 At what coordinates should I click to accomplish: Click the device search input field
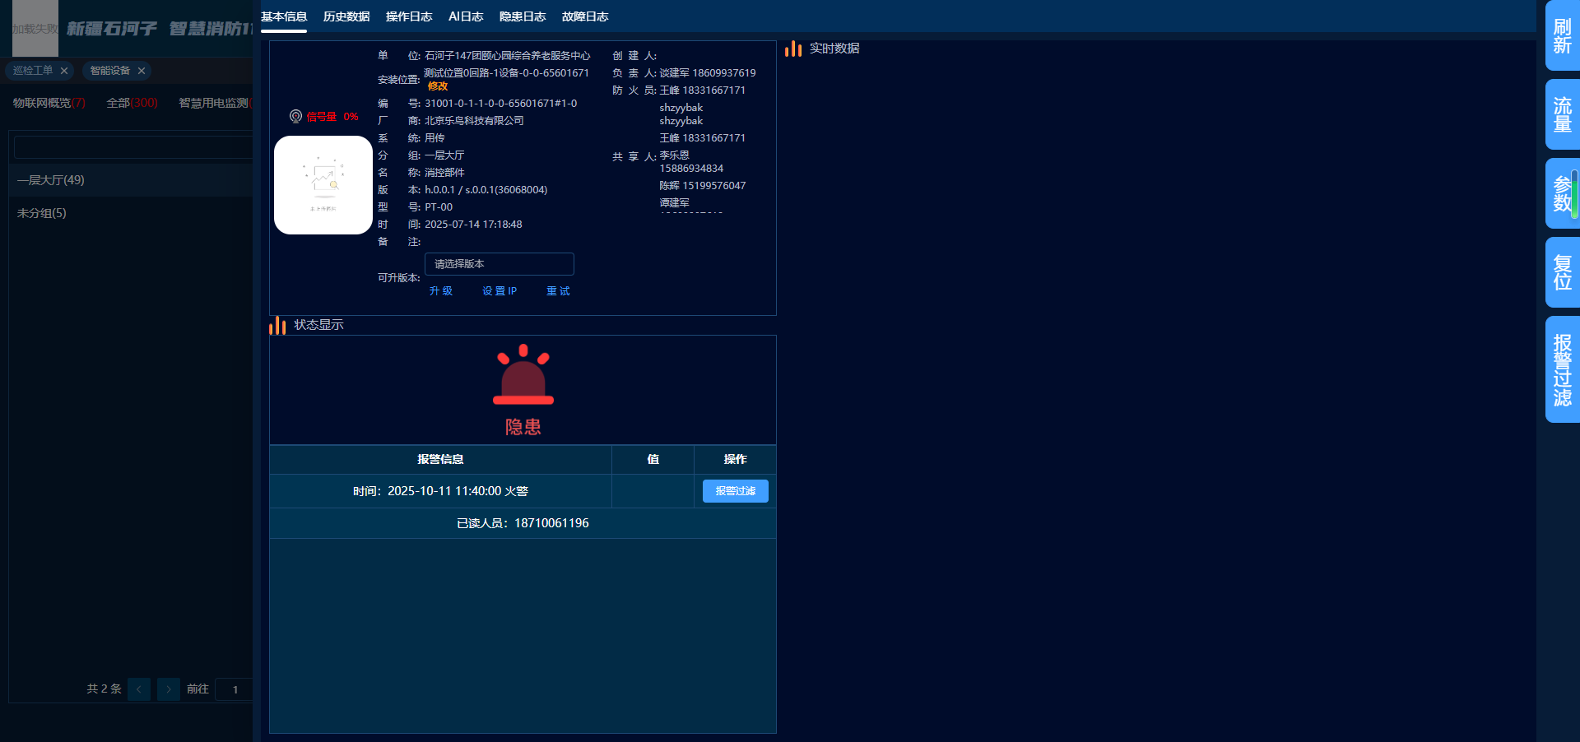[133, 147]
